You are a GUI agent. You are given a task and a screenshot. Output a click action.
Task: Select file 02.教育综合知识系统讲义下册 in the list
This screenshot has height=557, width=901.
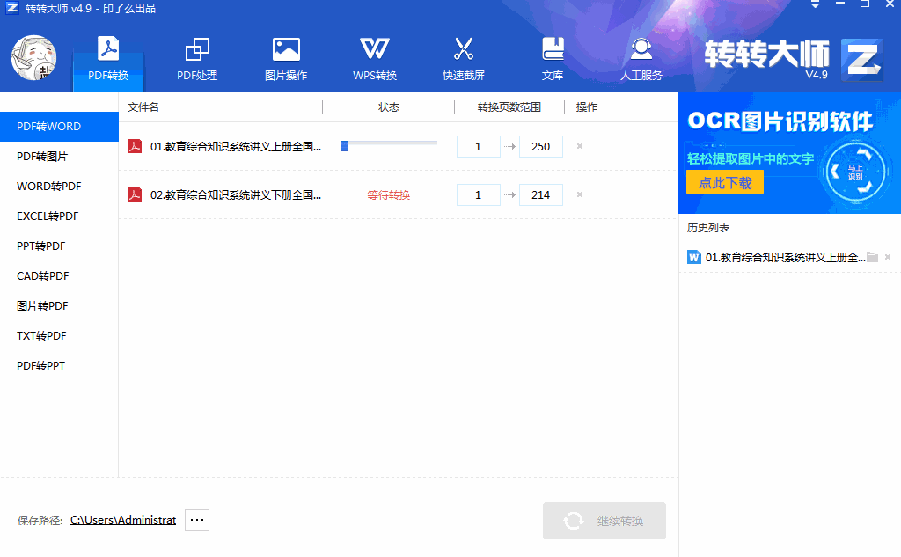(236, 194)
